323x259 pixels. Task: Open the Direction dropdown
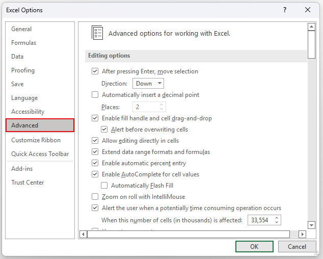point(148,83)
